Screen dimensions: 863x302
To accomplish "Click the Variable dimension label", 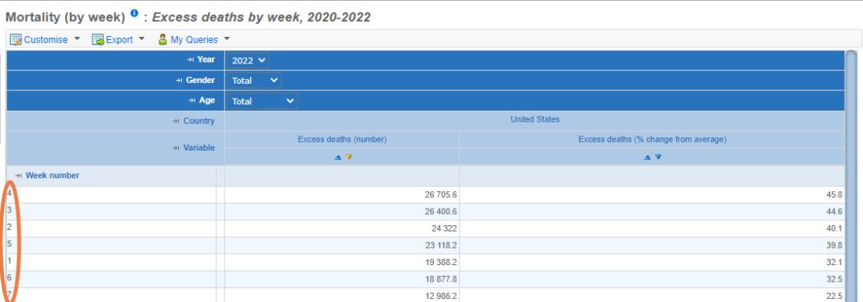I will (x=198, y=148).
